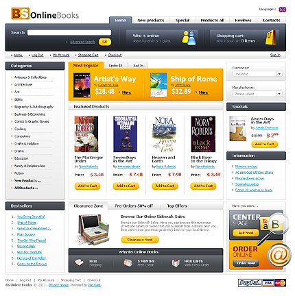Viewport: 295px width, 296px height.
Task: Open the Advanced Search link
Action: click(x=82, y=42)
